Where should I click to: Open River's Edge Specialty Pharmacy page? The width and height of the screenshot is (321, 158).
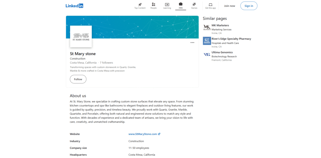(x=231, y=39)
